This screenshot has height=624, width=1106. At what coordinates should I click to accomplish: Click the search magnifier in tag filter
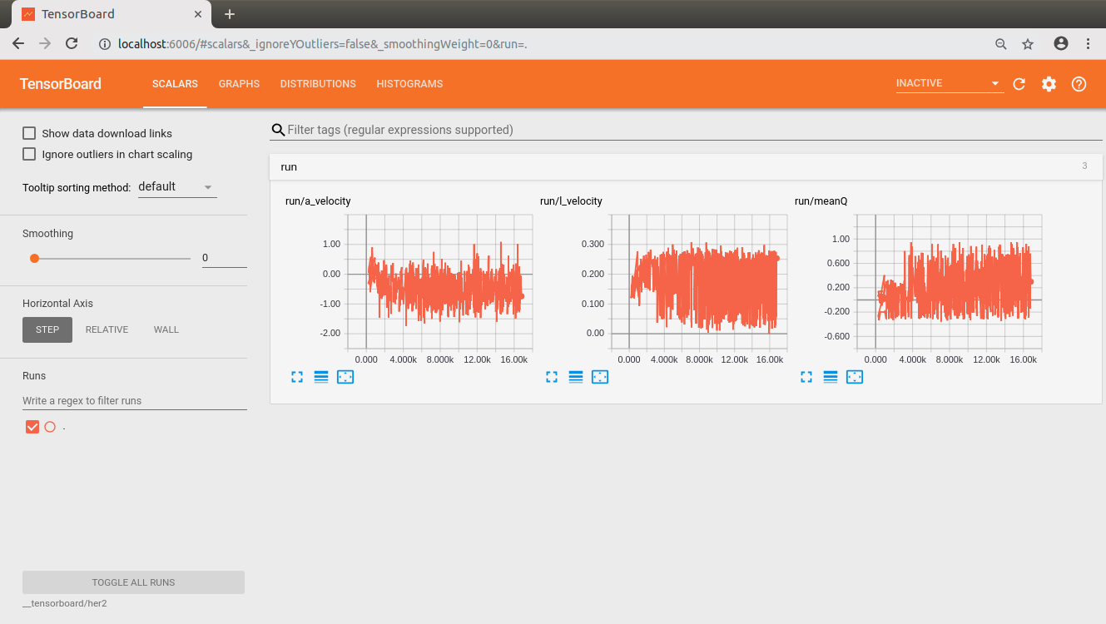click(278, 130)
